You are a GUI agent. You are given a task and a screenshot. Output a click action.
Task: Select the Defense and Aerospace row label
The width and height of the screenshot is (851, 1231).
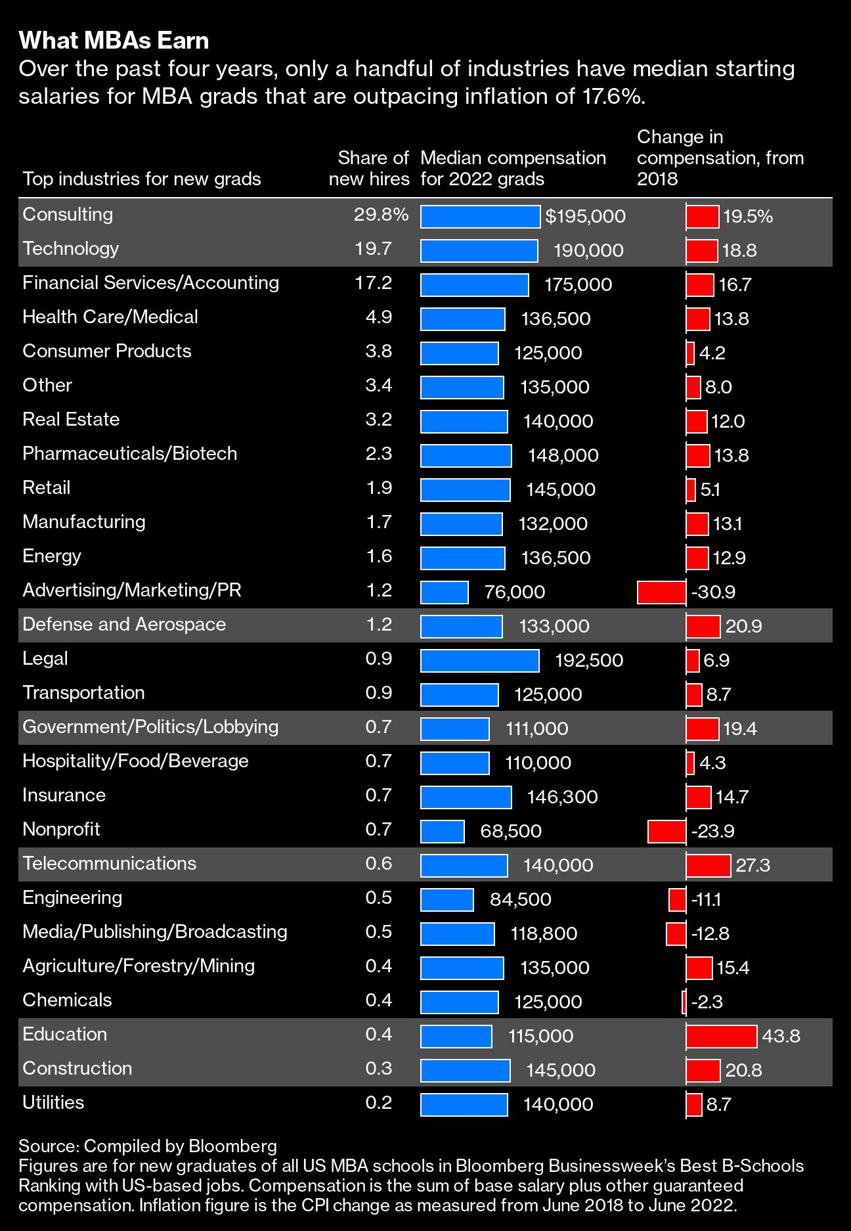(124, 625)
